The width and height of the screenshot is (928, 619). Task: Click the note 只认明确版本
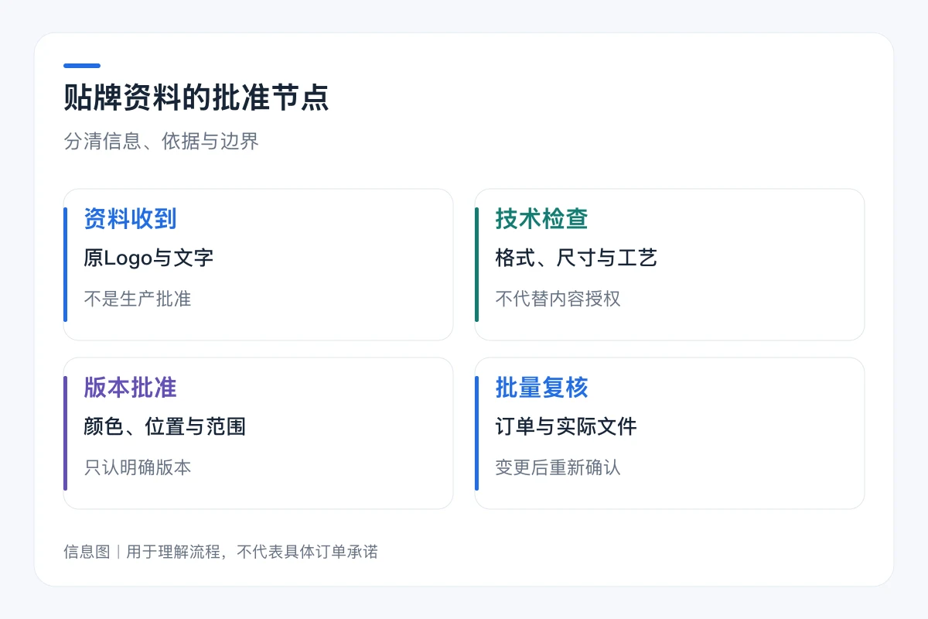coord(138,467)
